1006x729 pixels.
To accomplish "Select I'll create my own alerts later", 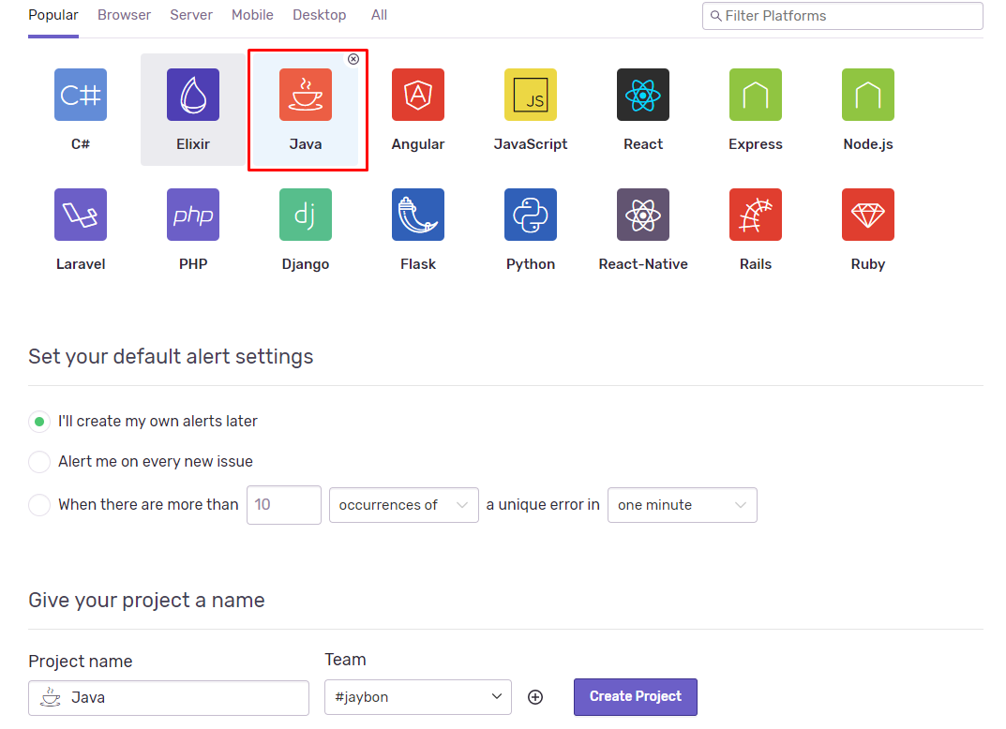I will coord(39,422).
